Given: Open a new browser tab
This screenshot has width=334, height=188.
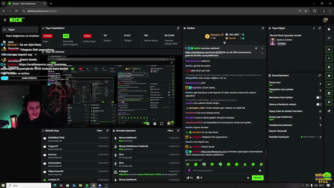Looking at the screenshot, I should coord(51,3).
